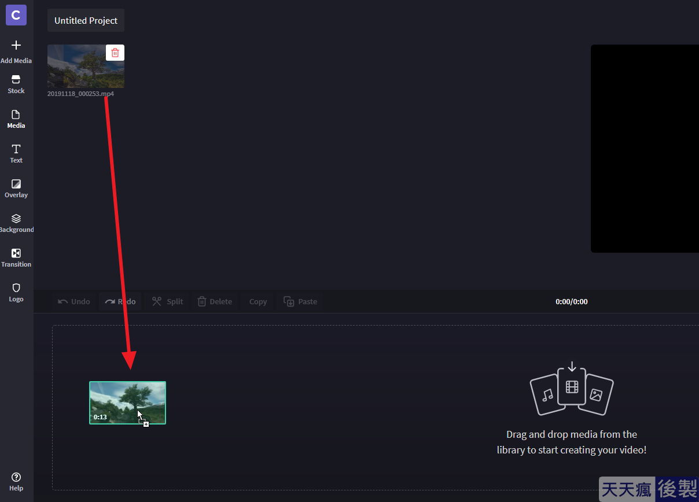The height and width of the screenshot is (502, 699).
Task: Select the Split tool
Action: tap(167, 301)
